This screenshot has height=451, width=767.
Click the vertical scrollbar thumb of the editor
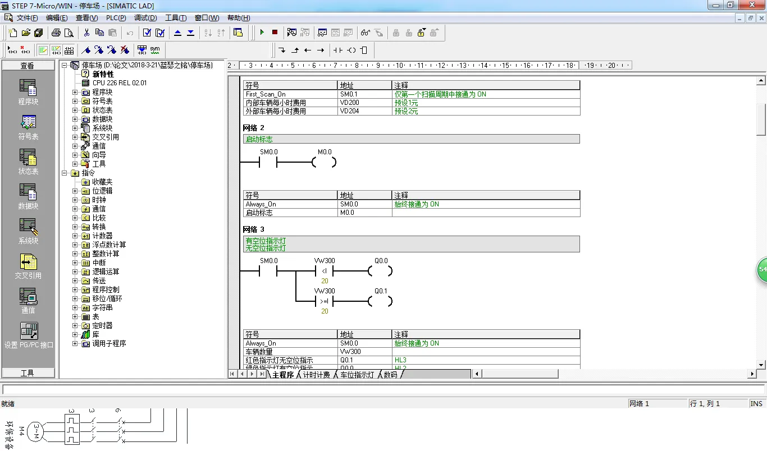click(x=761, y=120)
